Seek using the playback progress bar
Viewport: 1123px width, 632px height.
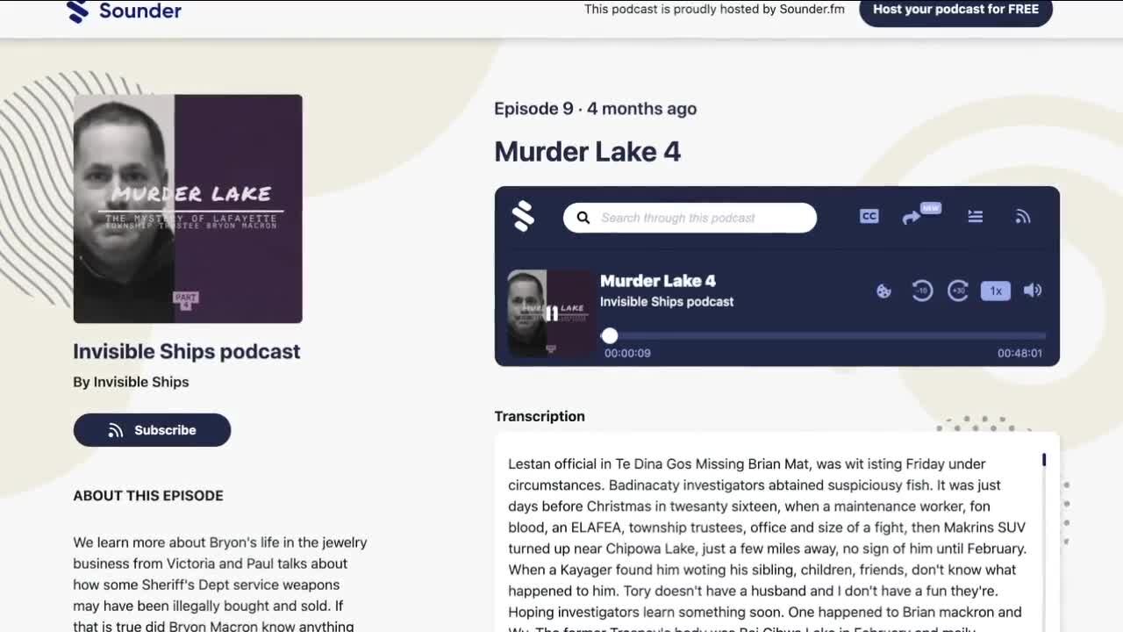(x=825, y=335)
